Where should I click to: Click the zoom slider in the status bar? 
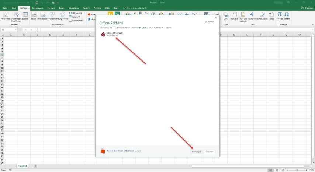point(297,170)
